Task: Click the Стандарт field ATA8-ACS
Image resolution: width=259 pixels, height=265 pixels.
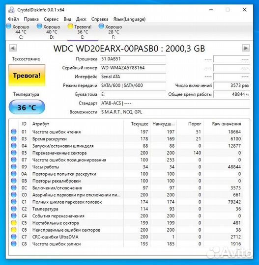Action: [175, 103]
